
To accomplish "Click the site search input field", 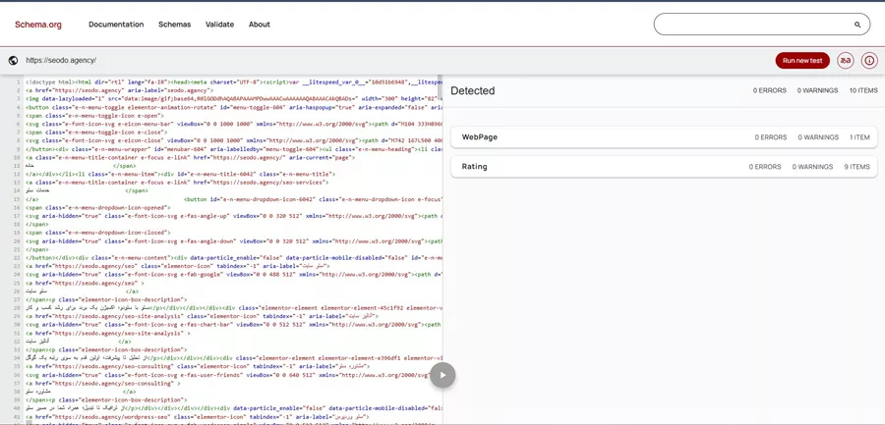I will 762,25.
